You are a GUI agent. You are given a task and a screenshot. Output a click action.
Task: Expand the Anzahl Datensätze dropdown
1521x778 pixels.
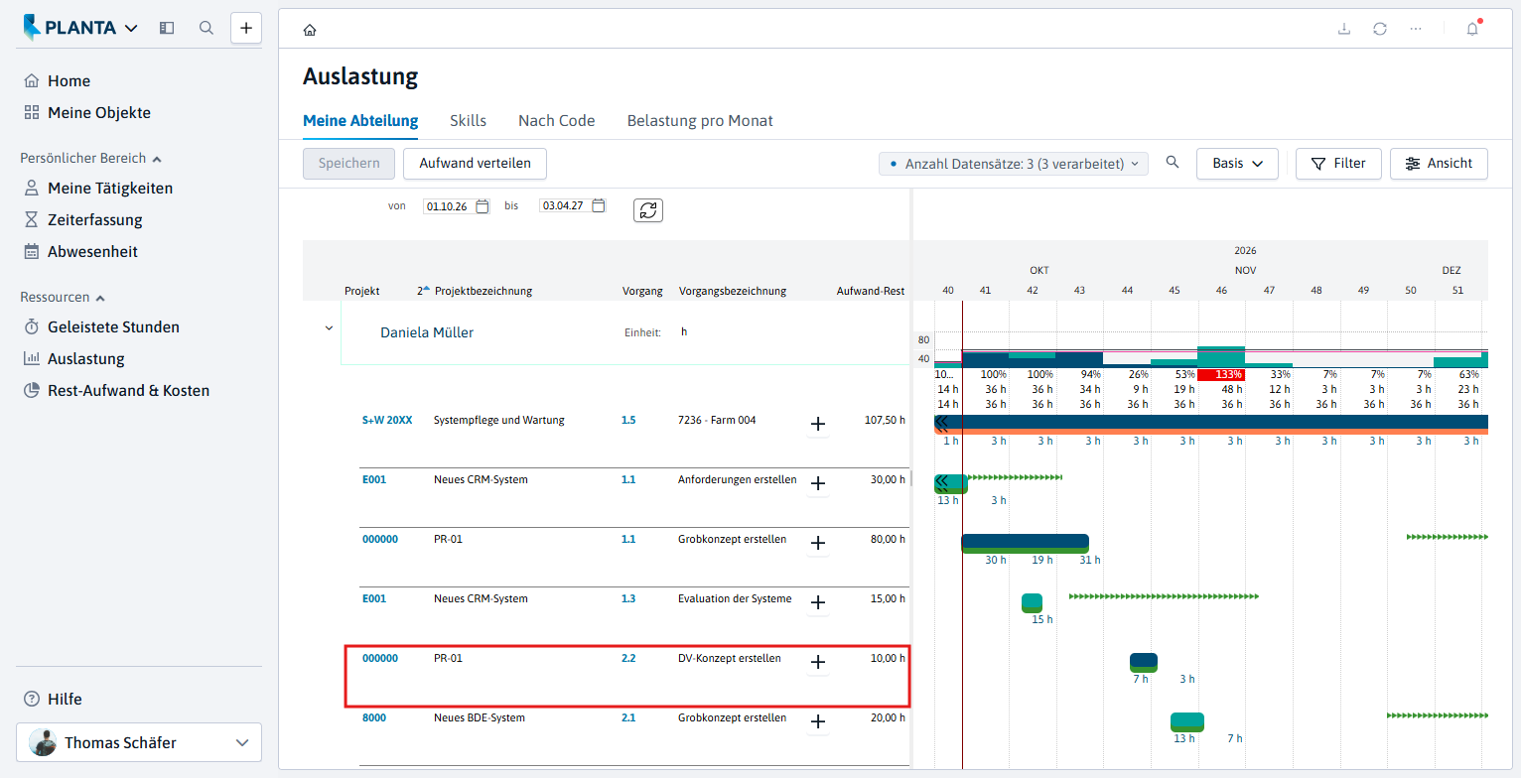pyautogui.click(x=1014, y=164)
